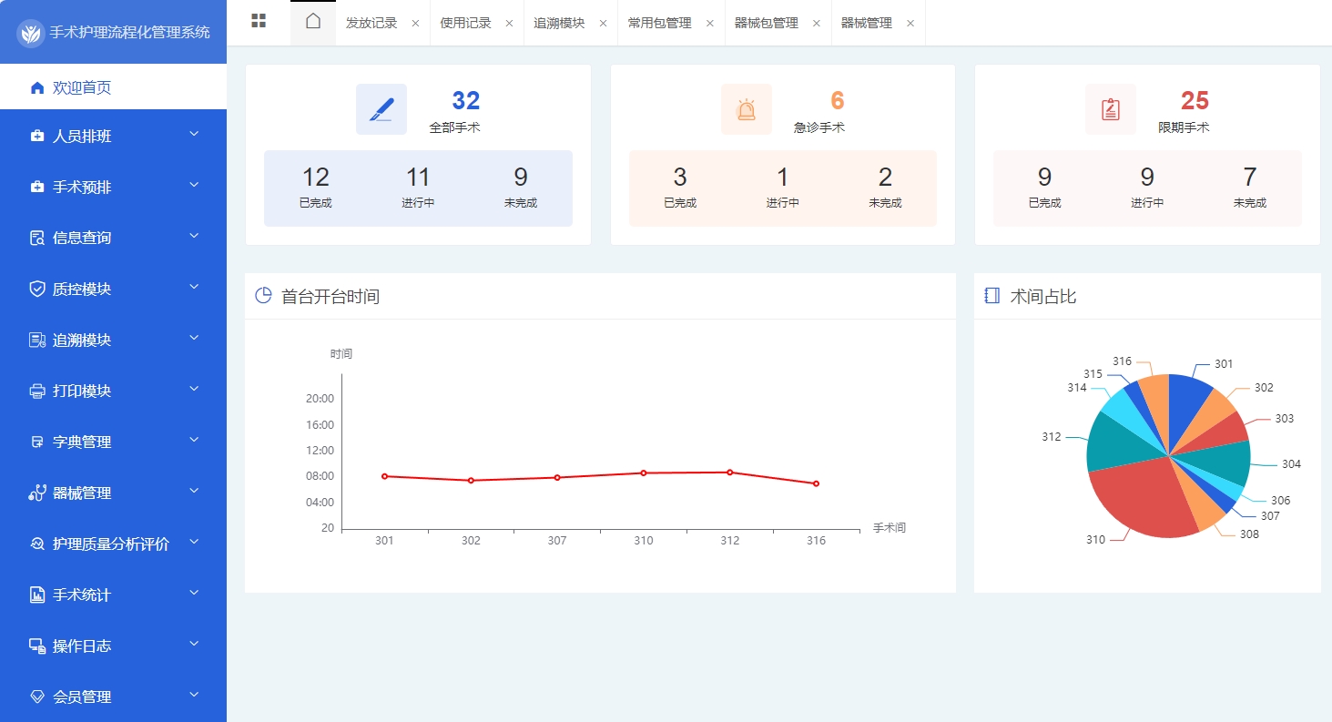Click the 308 label on pie chart
The image size is (1332, 722).
1249,534
